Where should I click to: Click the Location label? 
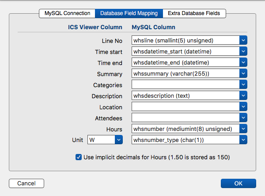[x=111, y=108]
